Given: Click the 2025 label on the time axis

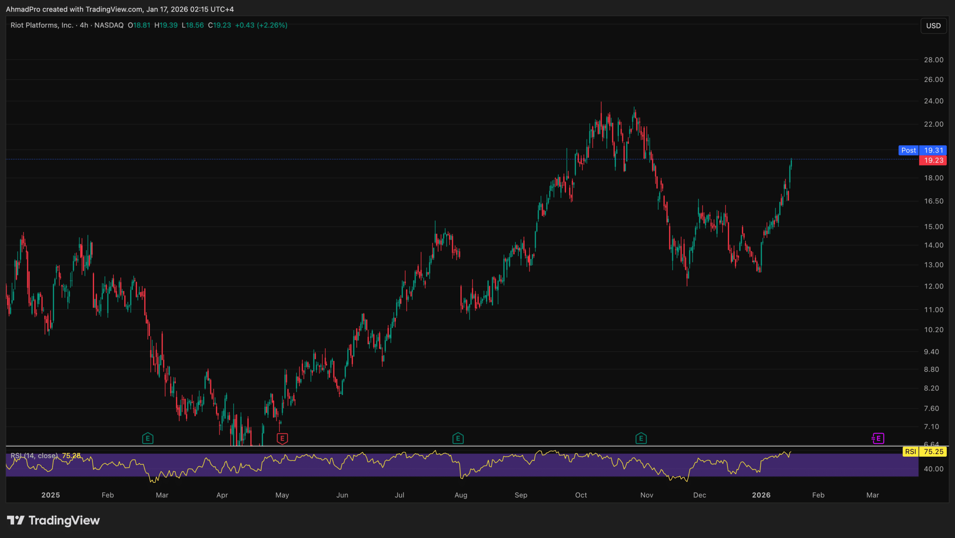Looking at the screenshot, I should pyautogui.click(x=50, y=495).
